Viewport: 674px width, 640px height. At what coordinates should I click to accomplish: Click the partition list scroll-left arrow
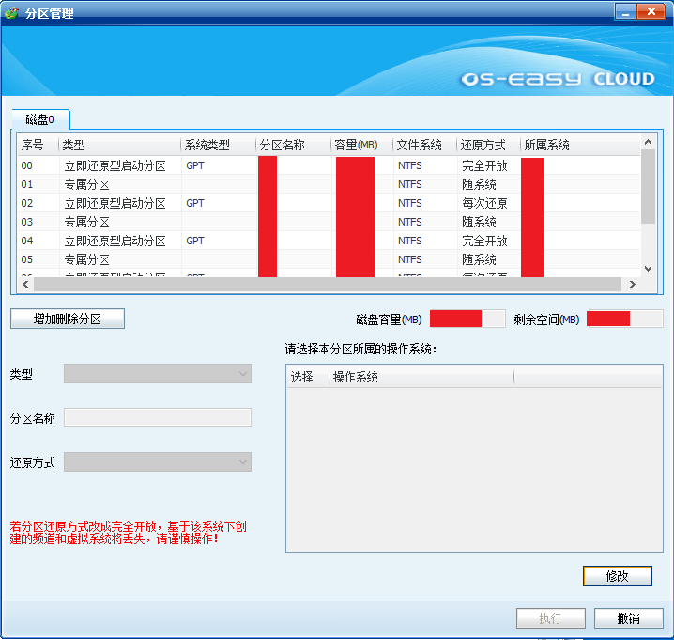23,284
